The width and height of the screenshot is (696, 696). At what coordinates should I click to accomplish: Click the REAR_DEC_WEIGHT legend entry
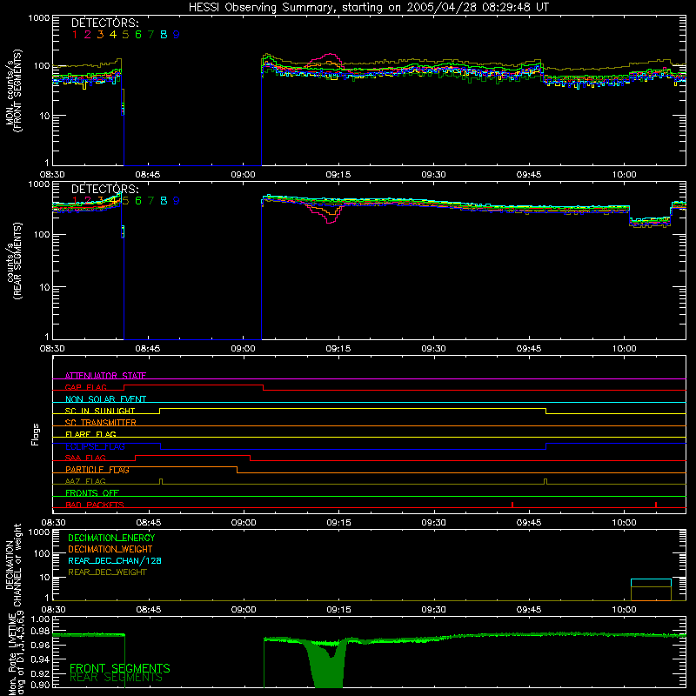point(107,572)
